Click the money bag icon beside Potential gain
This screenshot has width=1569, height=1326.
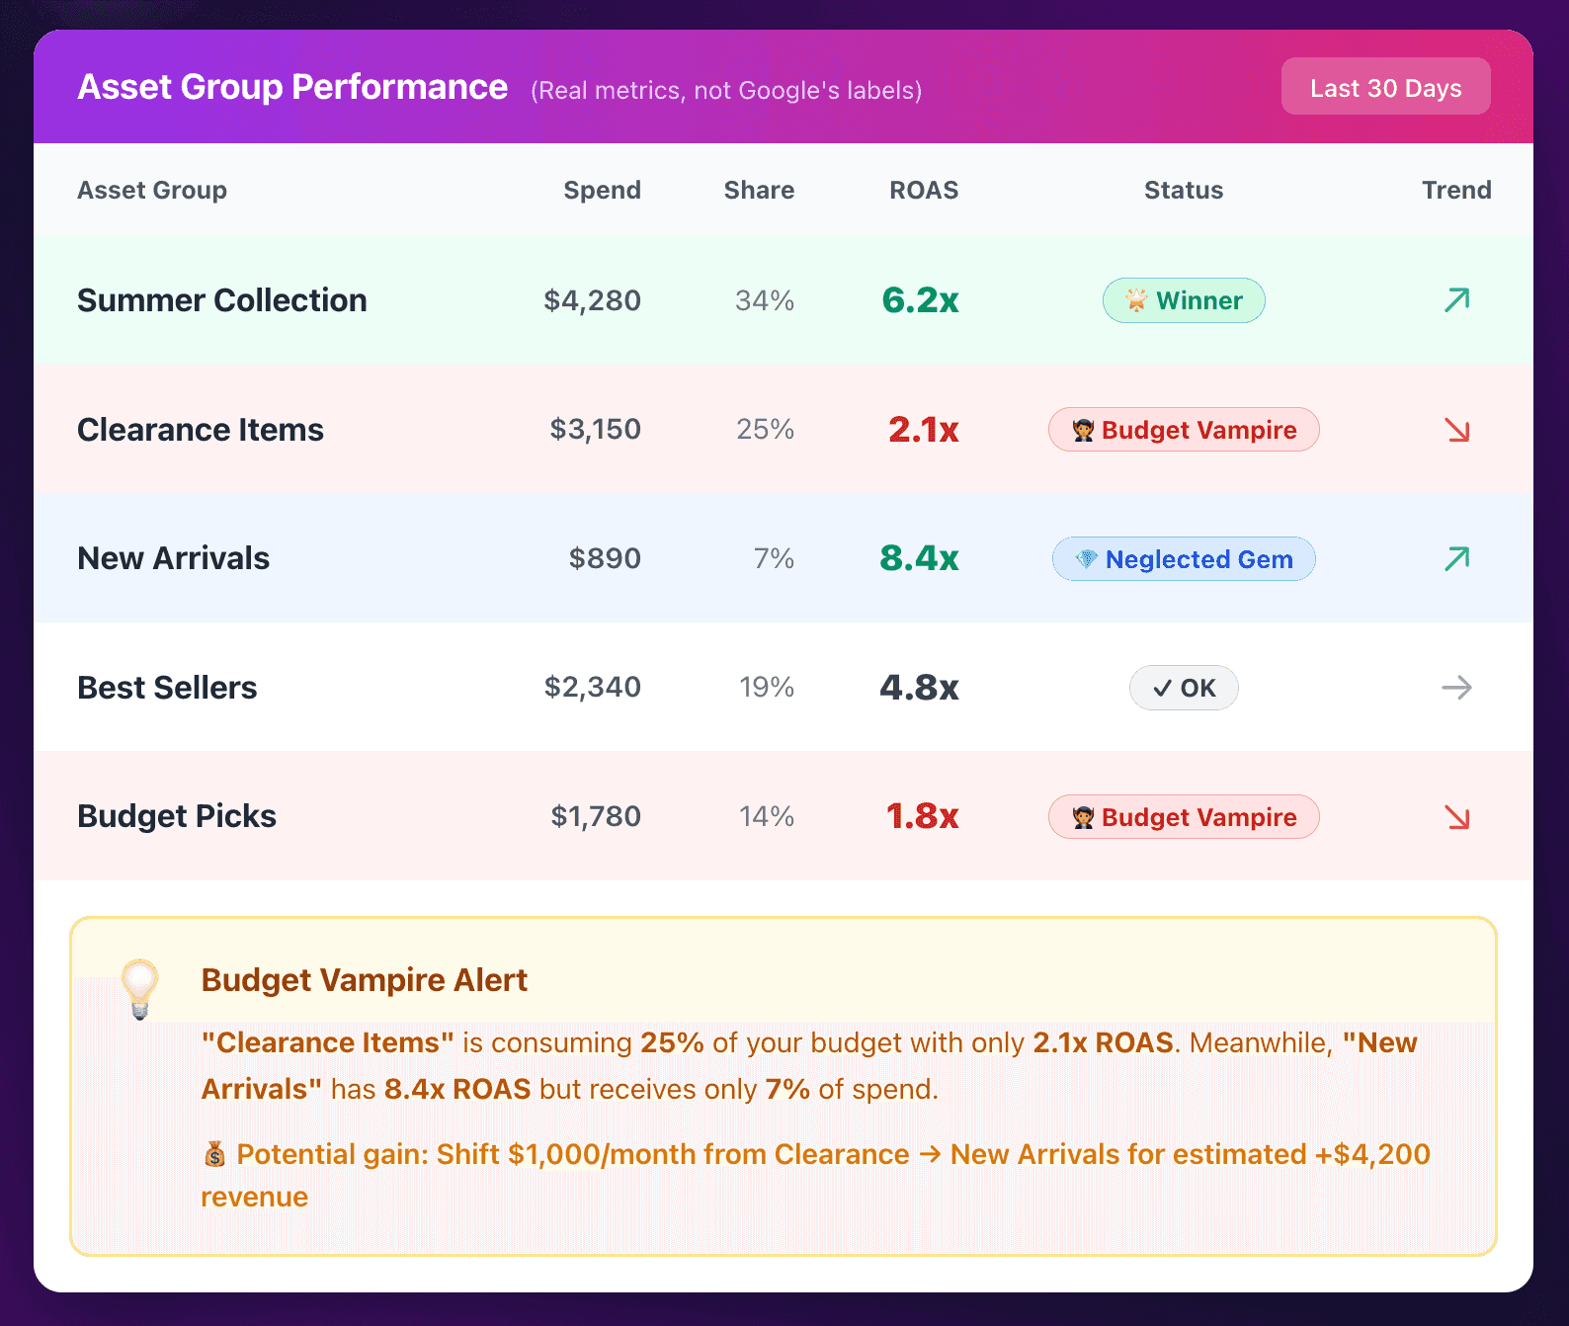[x=214, y=1154]
